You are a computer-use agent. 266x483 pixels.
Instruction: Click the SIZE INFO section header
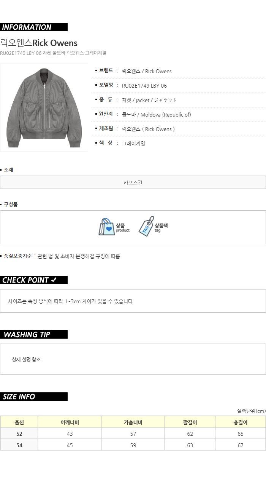pyautogui.click(x=34, y=397)
